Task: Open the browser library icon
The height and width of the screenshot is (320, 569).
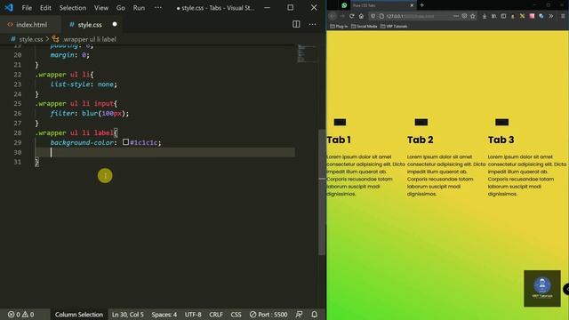Action: click(494, 16)
